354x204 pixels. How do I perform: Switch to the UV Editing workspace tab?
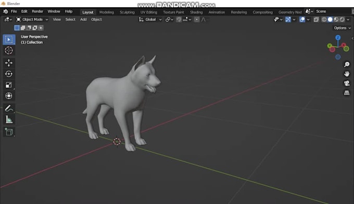pos(149,12)
